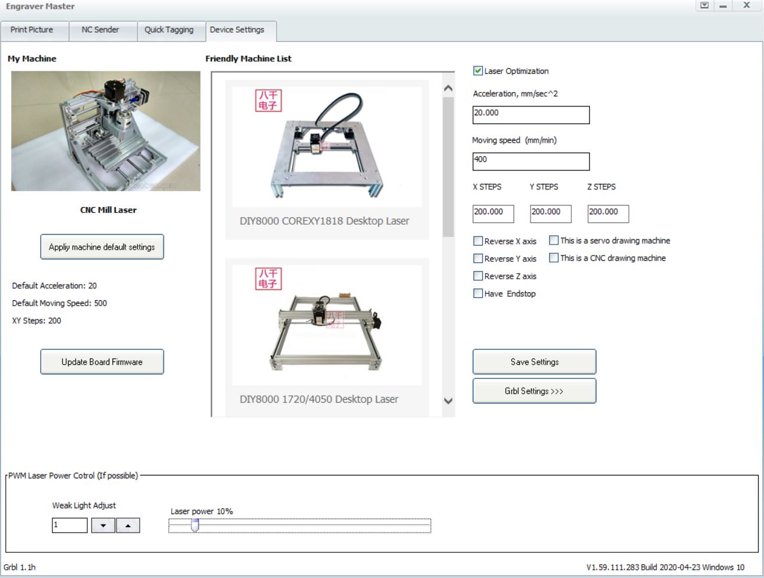The height and width of the screenshot is (578, 764).
Task: Enable Reverse X axis
Action: click(x=479, y=240)
